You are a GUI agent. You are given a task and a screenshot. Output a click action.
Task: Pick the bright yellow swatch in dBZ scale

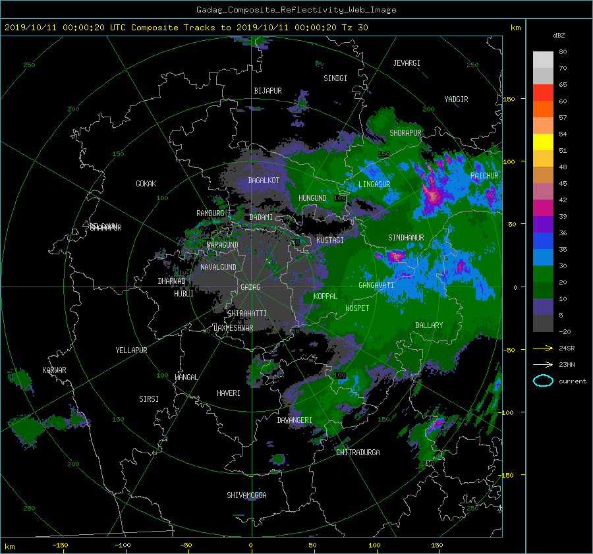(543, 142)
